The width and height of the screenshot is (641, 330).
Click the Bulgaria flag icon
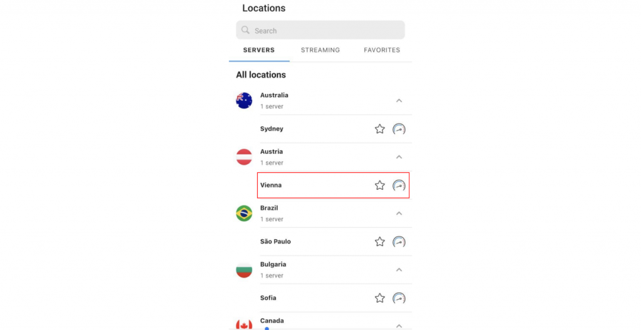pos(244,270)
